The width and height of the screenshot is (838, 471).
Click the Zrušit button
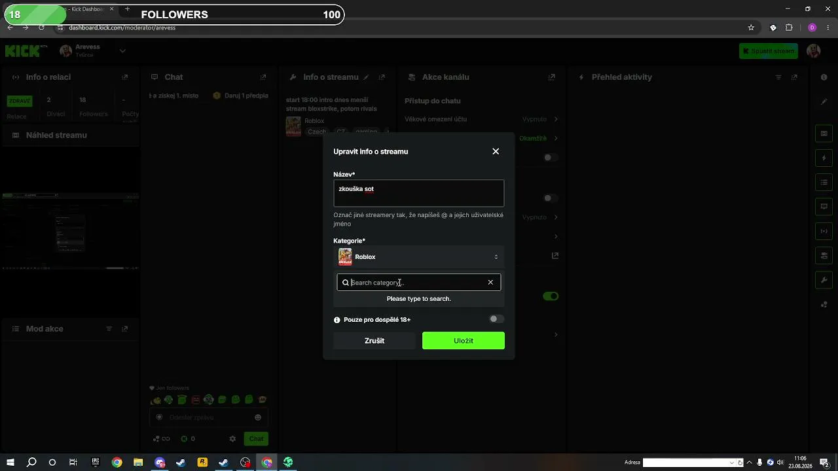[x=374, y=341]
